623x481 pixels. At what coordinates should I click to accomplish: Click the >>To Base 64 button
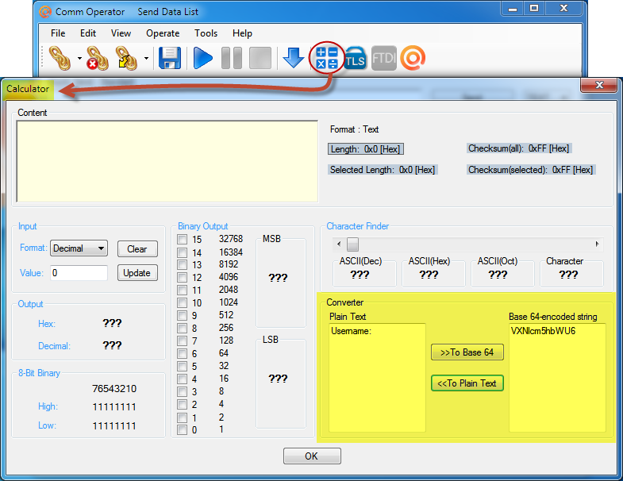467,352
